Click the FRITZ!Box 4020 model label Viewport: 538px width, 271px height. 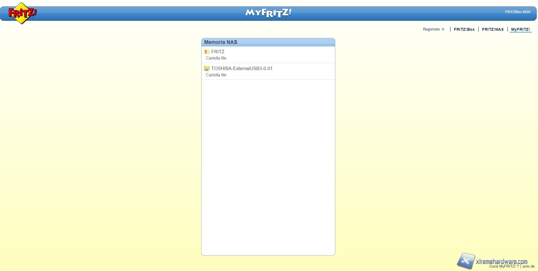pyautogui.click(x=517, y=12)
